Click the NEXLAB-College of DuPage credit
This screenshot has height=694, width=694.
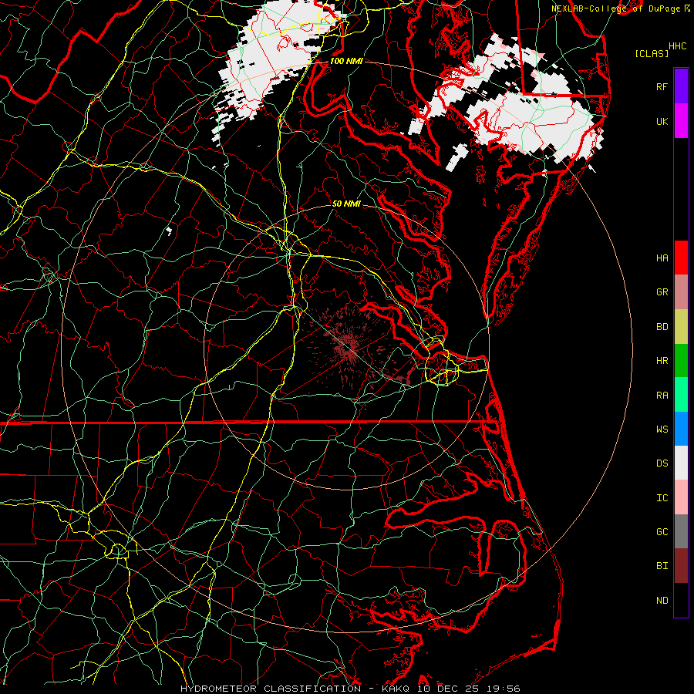coord(618,8)
